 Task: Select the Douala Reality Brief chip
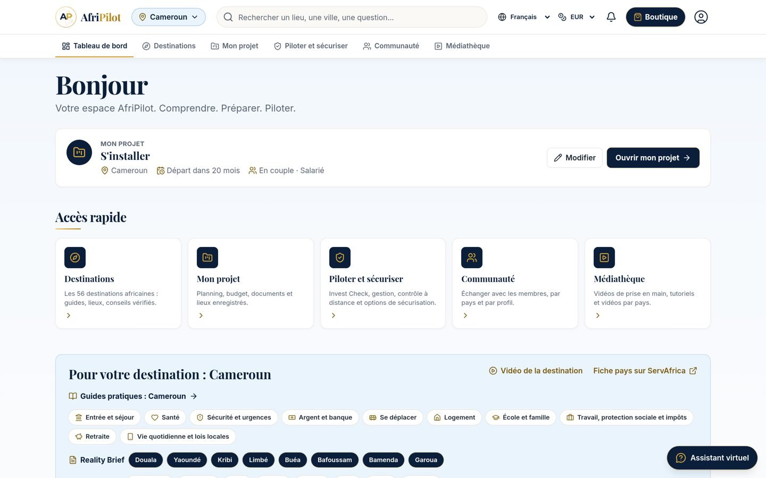coord(146,460)
